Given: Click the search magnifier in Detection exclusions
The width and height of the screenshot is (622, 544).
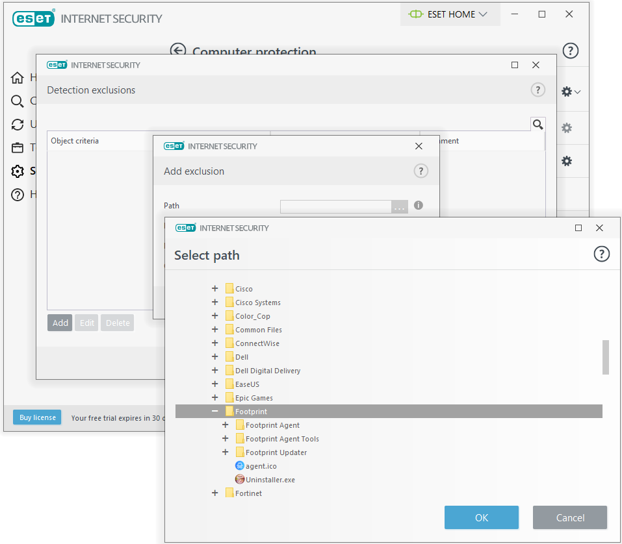Looking at the screenshot, I should pos(538,125).
